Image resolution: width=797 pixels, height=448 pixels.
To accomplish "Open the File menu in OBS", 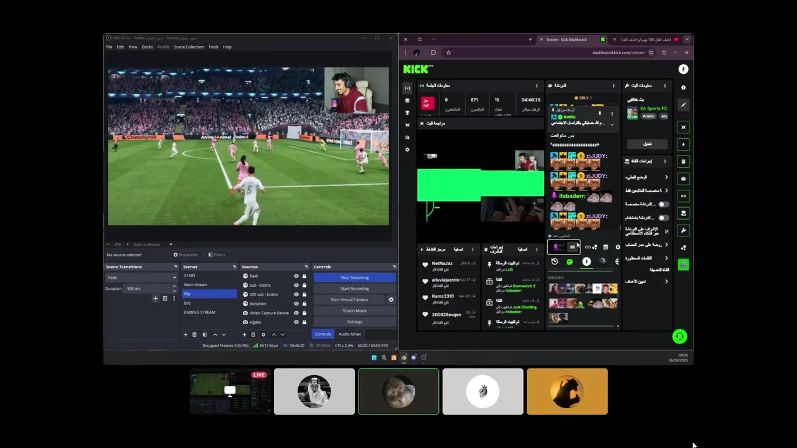I will pyautogui.click(x=109, y=47).
